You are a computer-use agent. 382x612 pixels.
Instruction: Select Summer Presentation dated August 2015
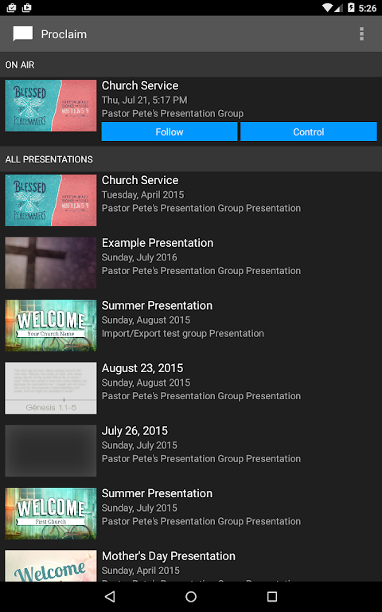[191, 325]
